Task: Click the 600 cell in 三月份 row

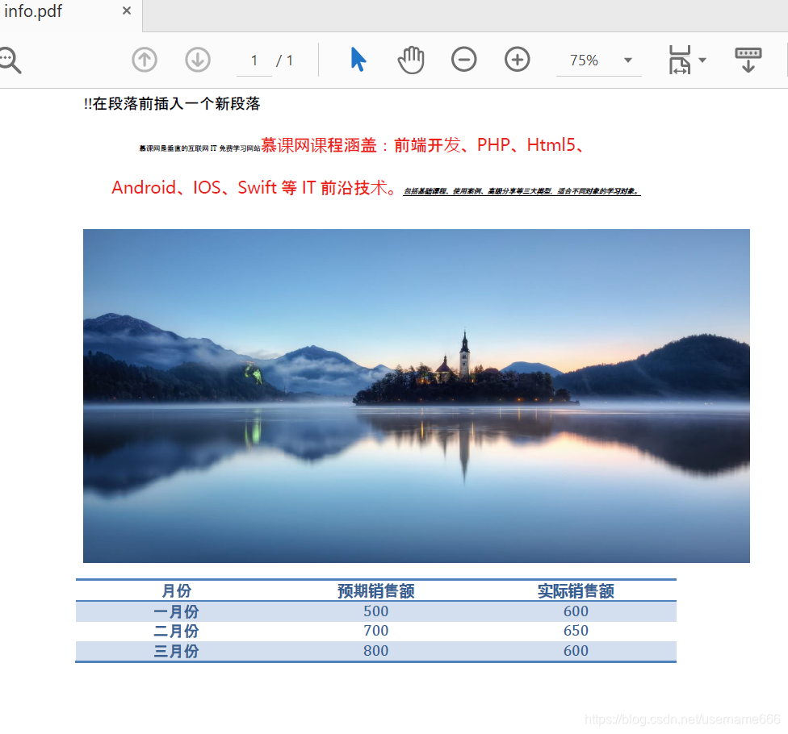Action: tap(576, 651)
